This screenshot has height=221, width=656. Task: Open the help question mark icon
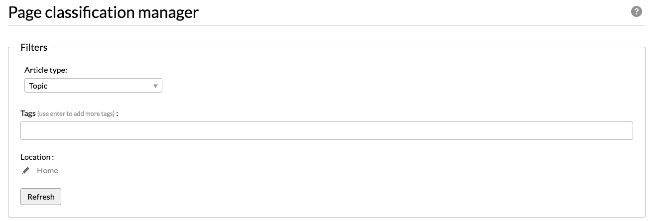point(636,12)
